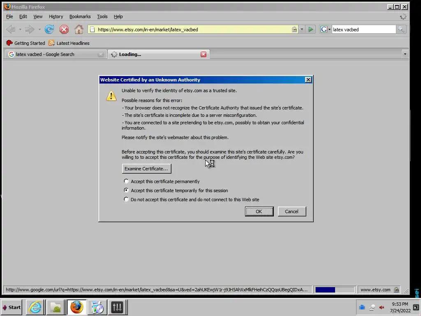The height and width of the screenshot is (316, 421).
Task: Open the Latest Headlines feed bookmark
Action: tap(69, 43)
